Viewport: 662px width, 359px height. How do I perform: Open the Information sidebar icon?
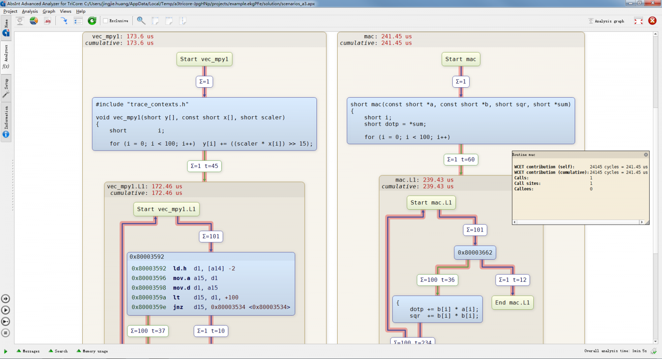pos(6,122)
